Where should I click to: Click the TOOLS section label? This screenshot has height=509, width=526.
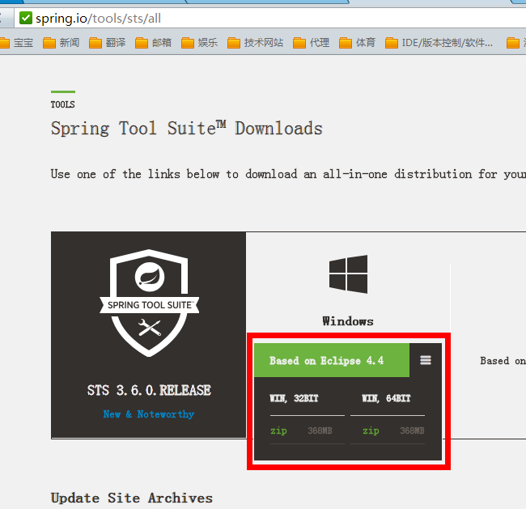coord(63,104)
